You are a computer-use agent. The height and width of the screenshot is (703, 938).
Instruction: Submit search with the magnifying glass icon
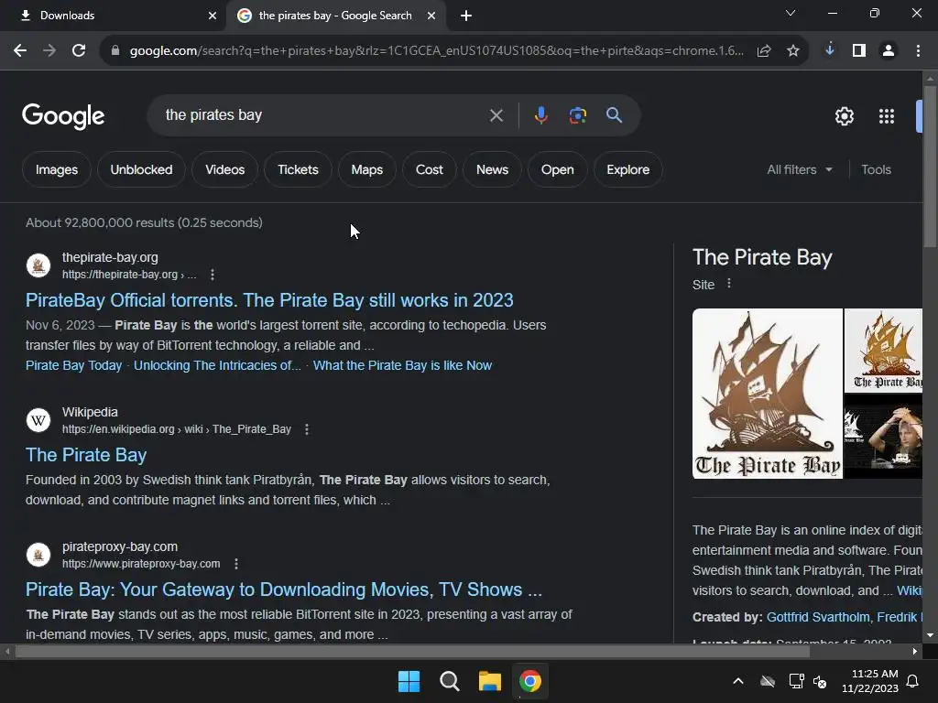pos(615,115)
